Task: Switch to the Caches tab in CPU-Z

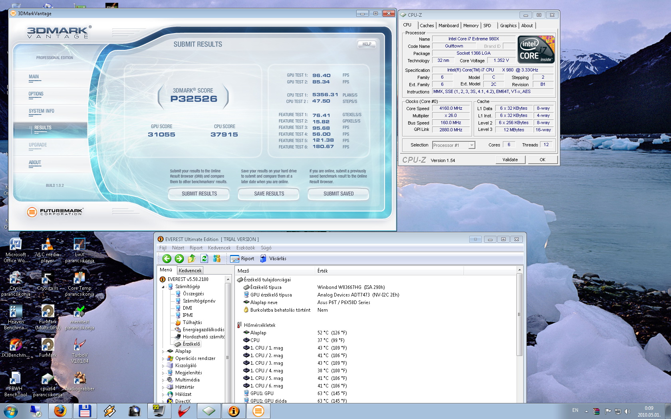Action: (427, 26)
